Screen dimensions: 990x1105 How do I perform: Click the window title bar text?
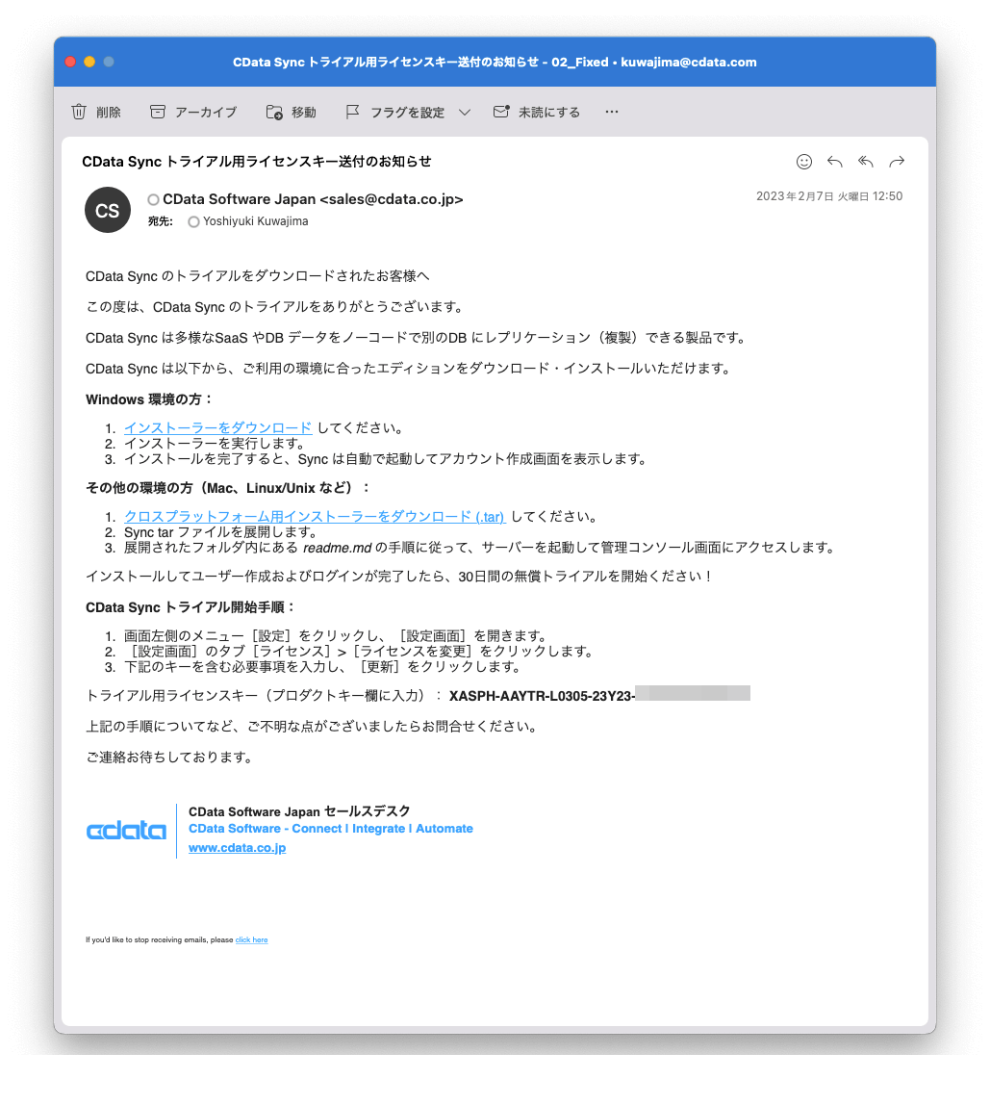tap(495, 62)
